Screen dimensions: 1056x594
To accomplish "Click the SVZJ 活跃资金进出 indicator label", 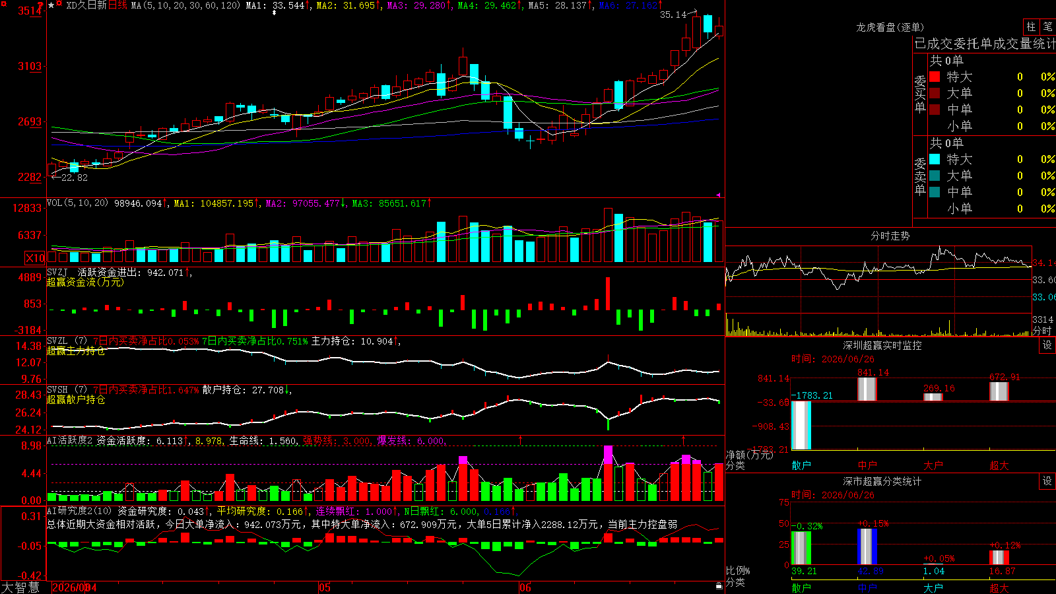I will click(94, 272).
